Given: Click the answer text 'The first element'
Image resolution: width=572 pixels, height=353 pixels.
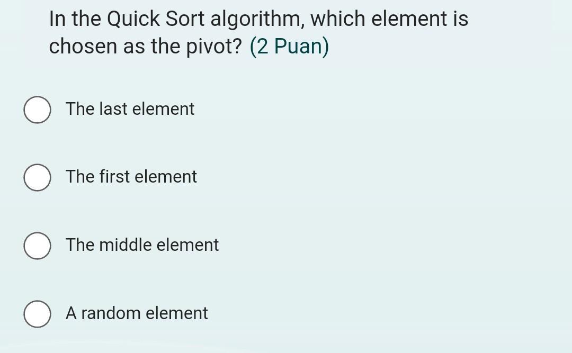Looking at the screenshot, I should pyautogui.click(x=131, y=177).
